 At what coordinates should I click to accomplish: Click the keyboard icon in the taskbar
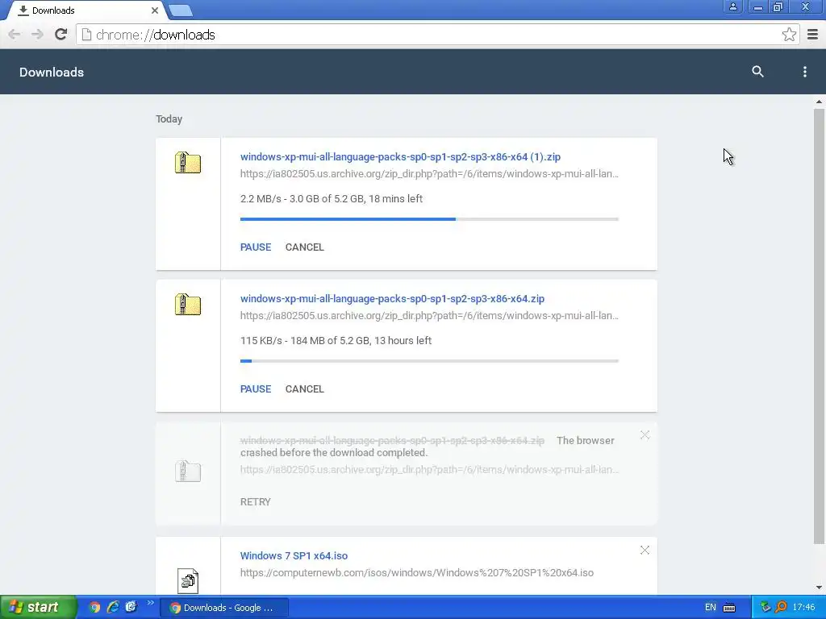point(729,608)
